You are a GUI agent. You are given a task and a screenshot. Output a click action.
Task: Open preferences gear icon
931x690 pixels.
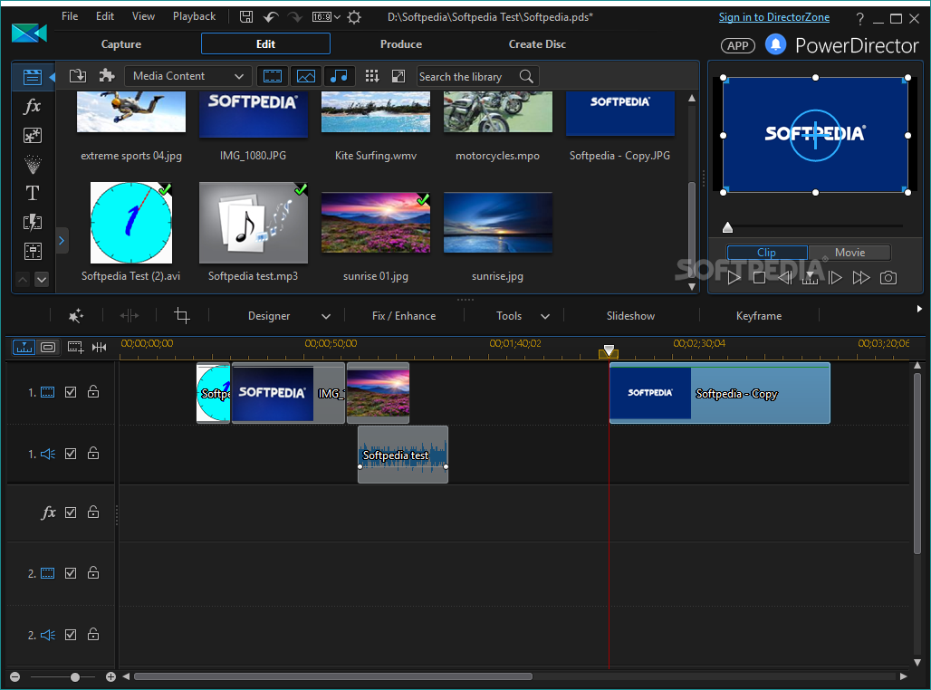click(x=354, y=16)
